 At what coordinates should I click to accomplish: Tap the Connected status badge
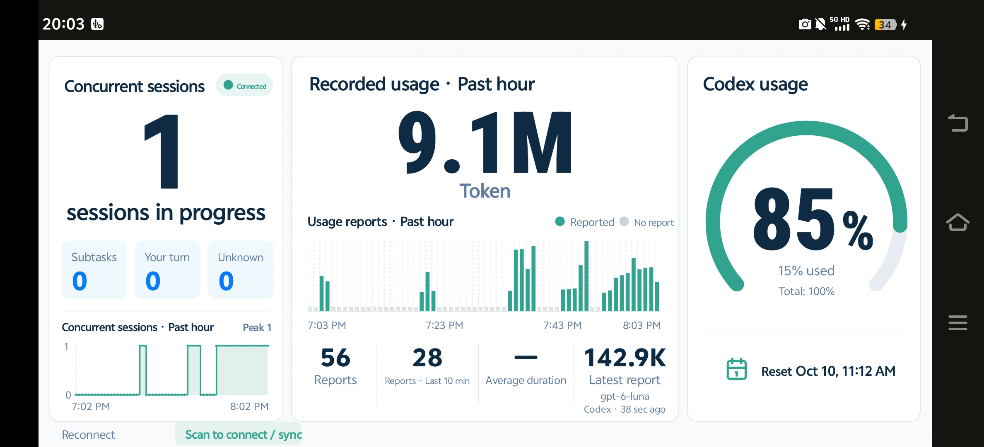coord(244,86)
